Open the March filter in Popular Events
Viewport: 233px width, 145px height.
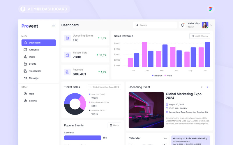(x=114, y=125)
